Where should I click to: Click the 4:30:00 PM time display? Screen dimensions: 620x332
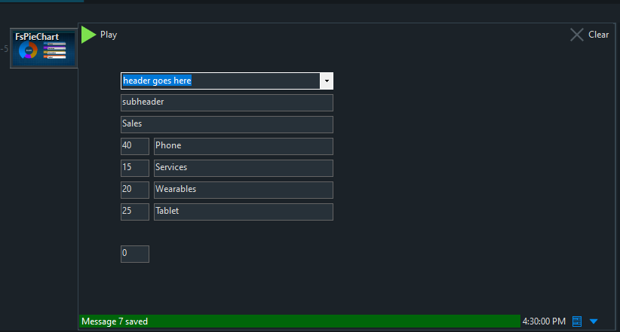[x=543, y=321]
